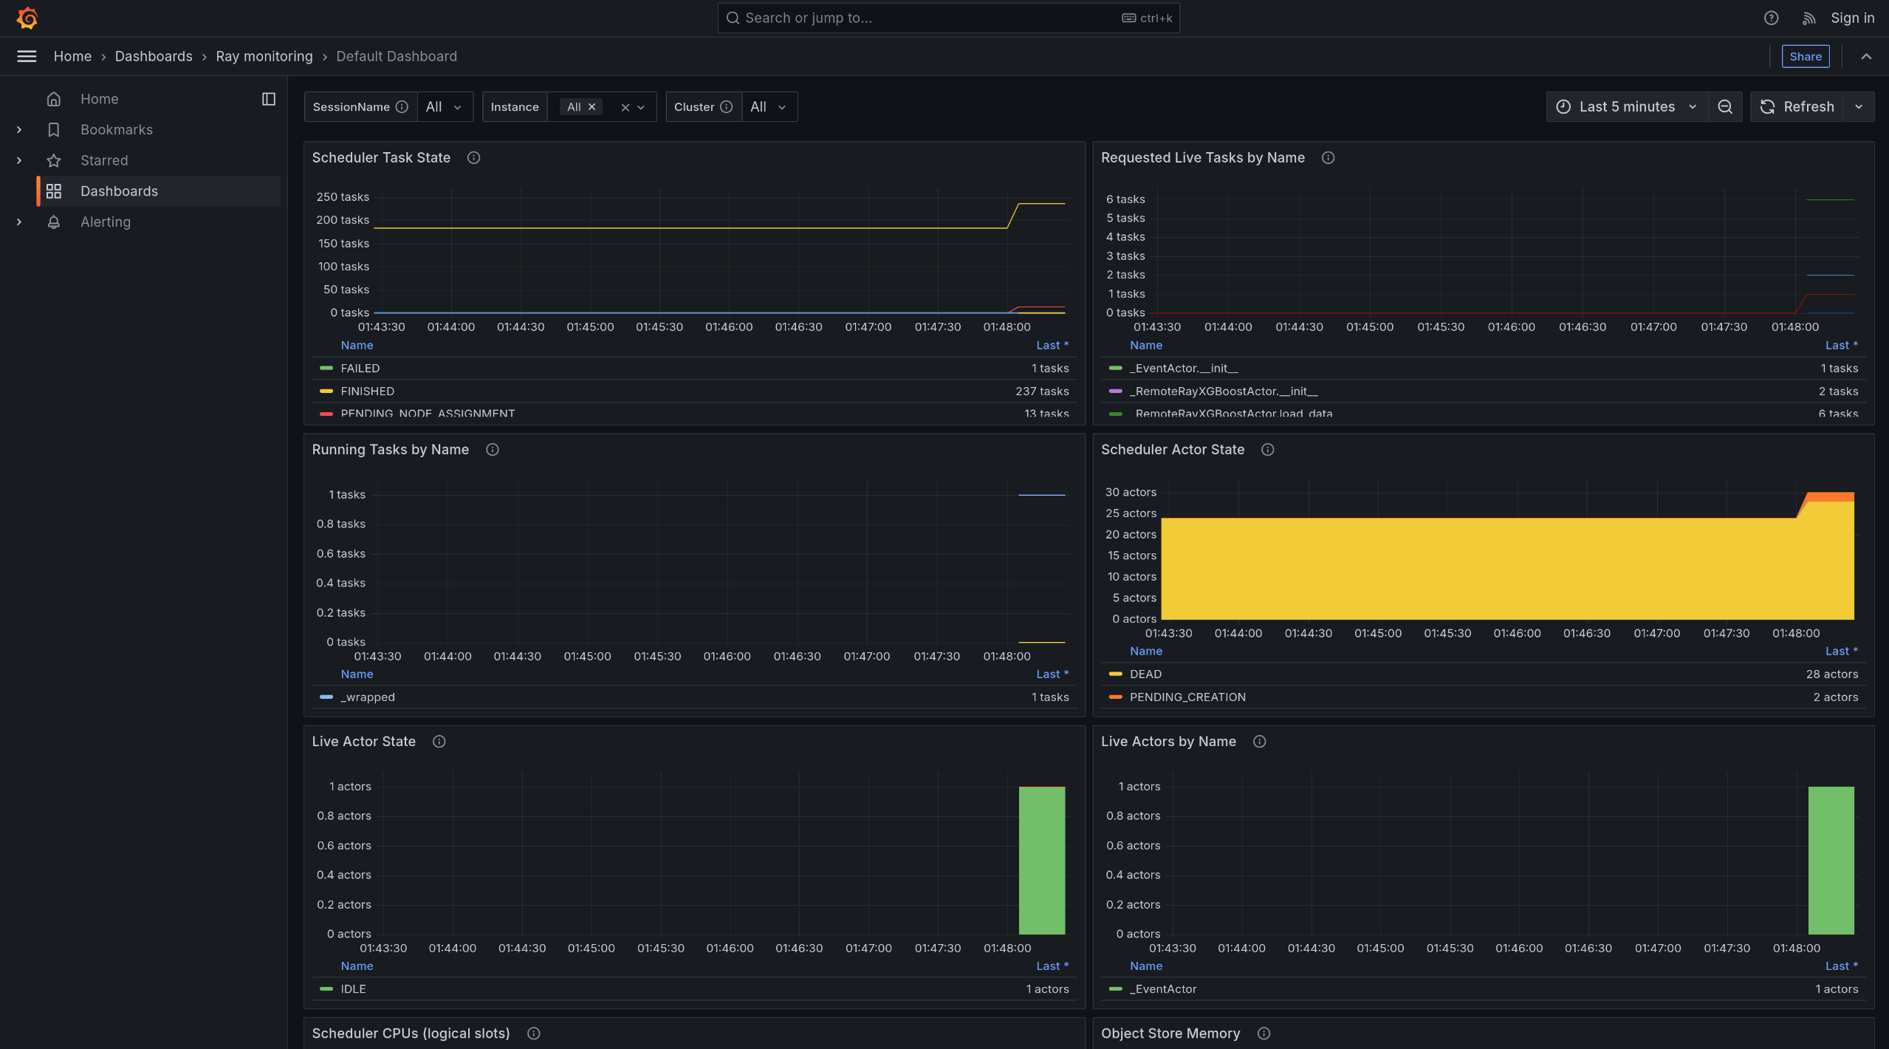Image resolution: width=1889 pixels, height=1049 pixels.
Task: Show info for Scheduler Task State panel
Action: 474,157
